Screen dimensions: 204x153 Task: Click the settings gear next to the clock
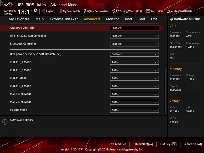point(36,10)
